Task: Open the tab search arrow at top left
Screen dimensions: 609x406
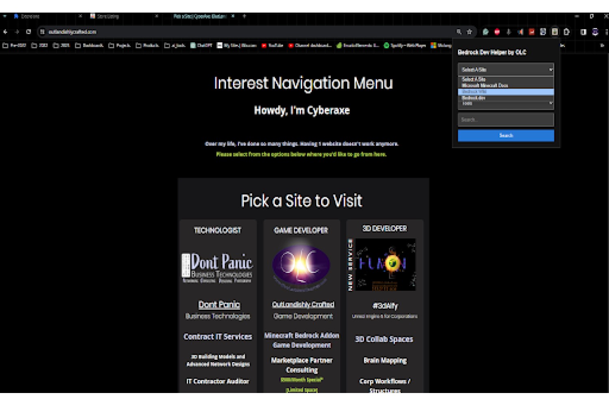Action: coord(4,16)
